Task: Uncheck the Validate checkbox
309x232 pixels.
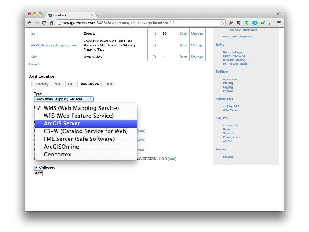Action: pos(36,168)
